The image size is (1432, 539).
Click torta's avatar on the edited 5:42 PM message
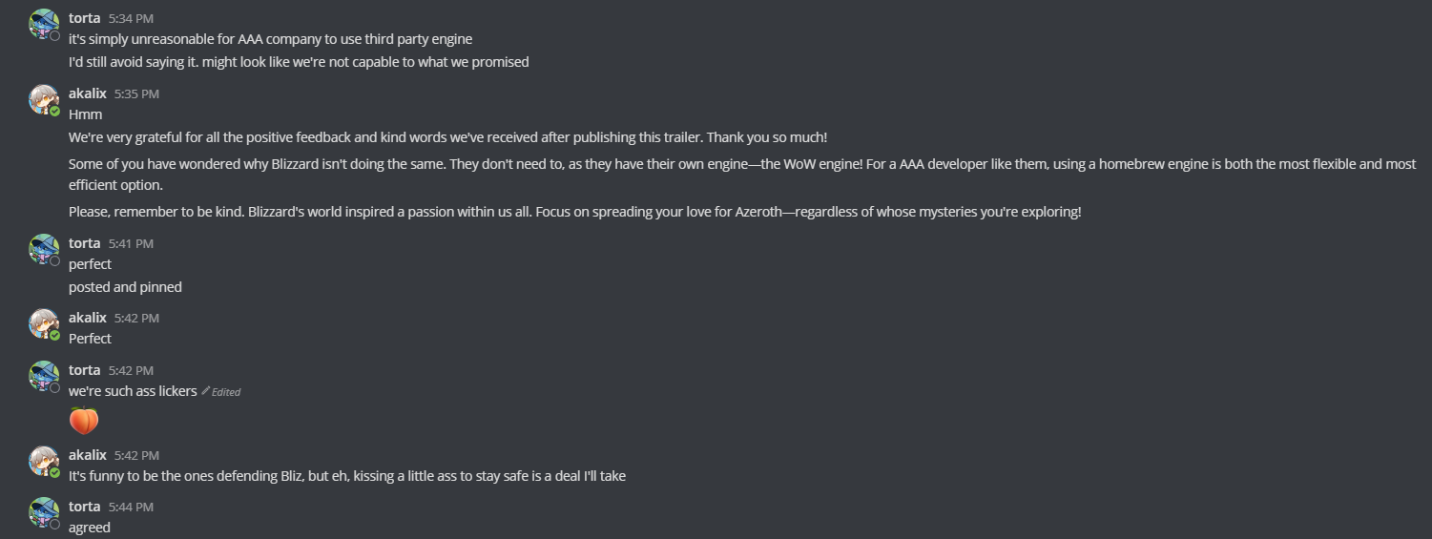coord(44,376)
